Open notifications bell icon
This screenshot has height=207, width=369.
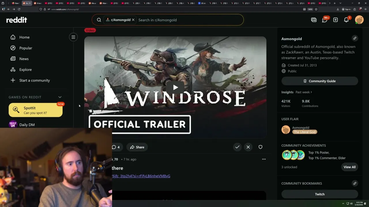tap(347, 20)
